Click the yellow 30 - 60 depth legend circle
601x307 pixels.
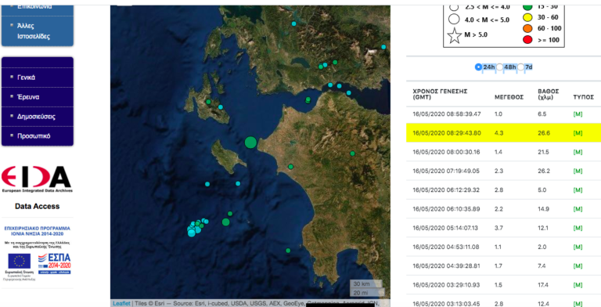pyautogui.click(x=527, y=17)
